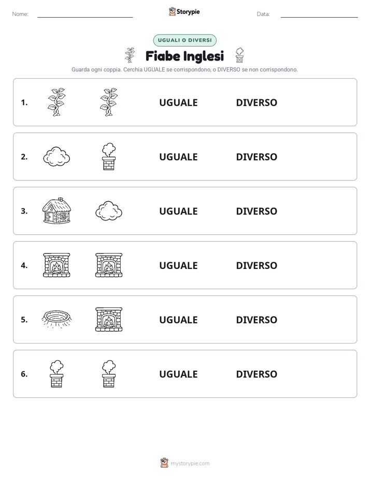Click the Data input line
The width and height of the screenshot is (370, 478).
pos(319,14)
